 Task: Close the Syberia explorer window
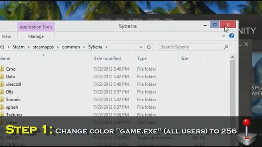point(228,24)
